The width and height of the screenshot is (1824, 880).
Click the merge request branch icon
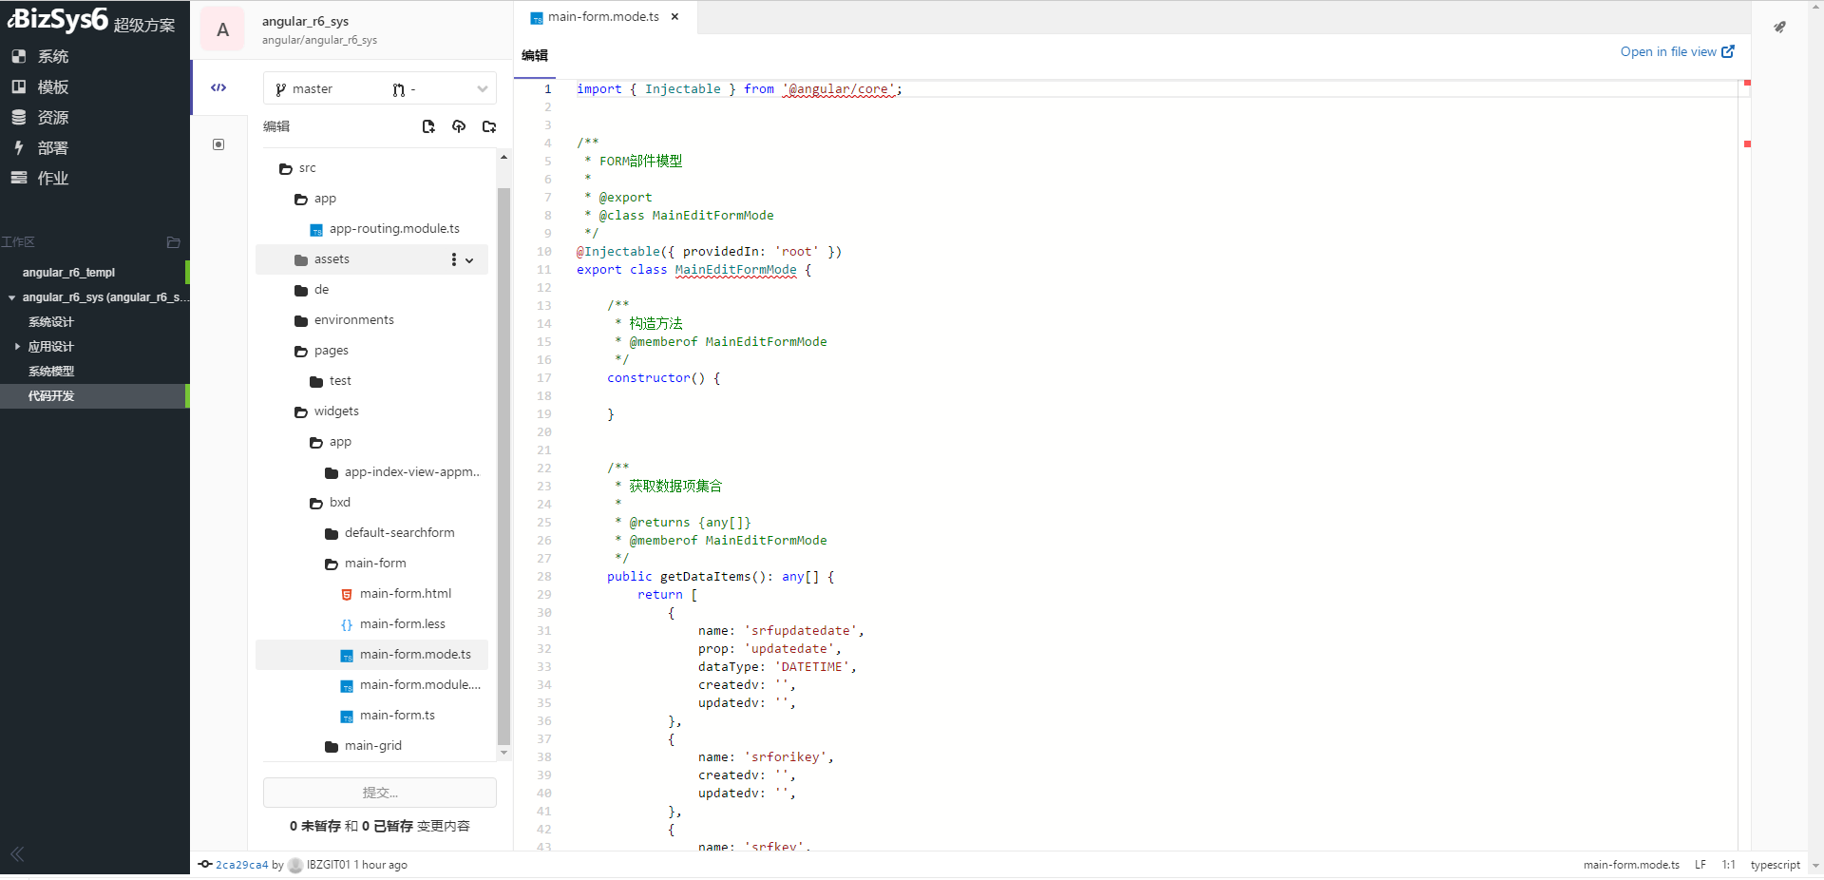pyautogui.click(x=399, y=89)
